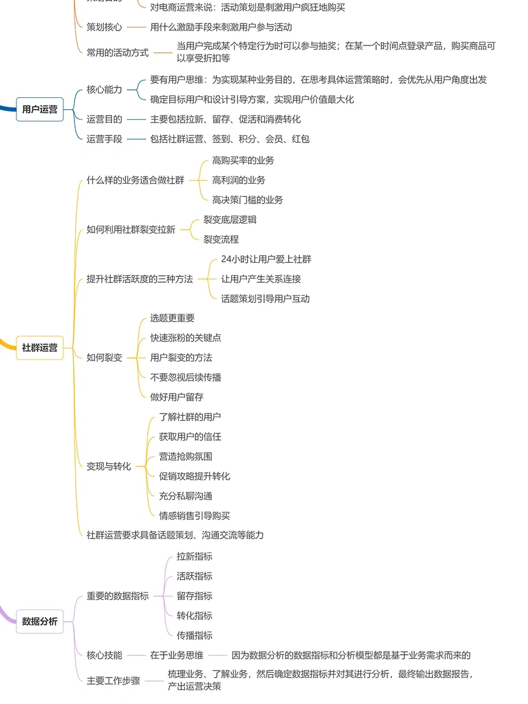Click the 变现与转化 subtopic node
The width and height of the screenshot is (528, 704).
point(109,466)
